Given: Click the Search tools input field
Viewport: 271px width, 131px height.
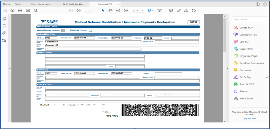Looking at the screenshot, I should [249, 19].
